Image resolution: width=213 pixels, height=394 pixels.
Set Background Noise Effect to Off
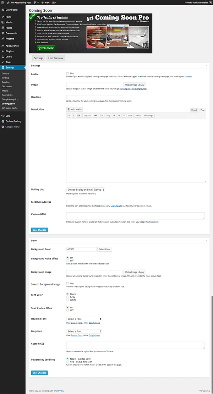pos(67,261)
